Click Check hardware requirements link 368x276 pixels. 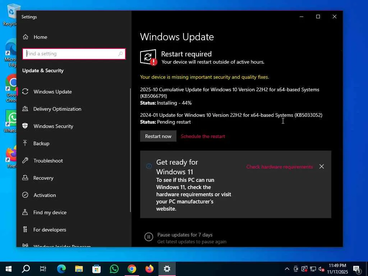(x=280, y=167)
